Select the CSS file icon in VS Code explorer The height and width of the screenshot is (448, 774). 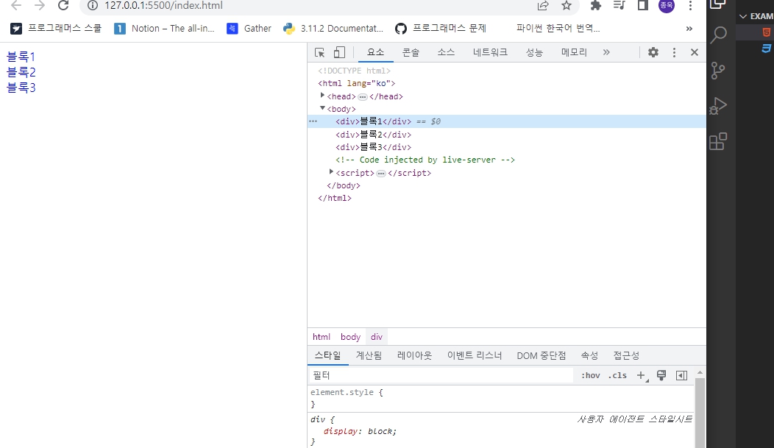point(766,49)
